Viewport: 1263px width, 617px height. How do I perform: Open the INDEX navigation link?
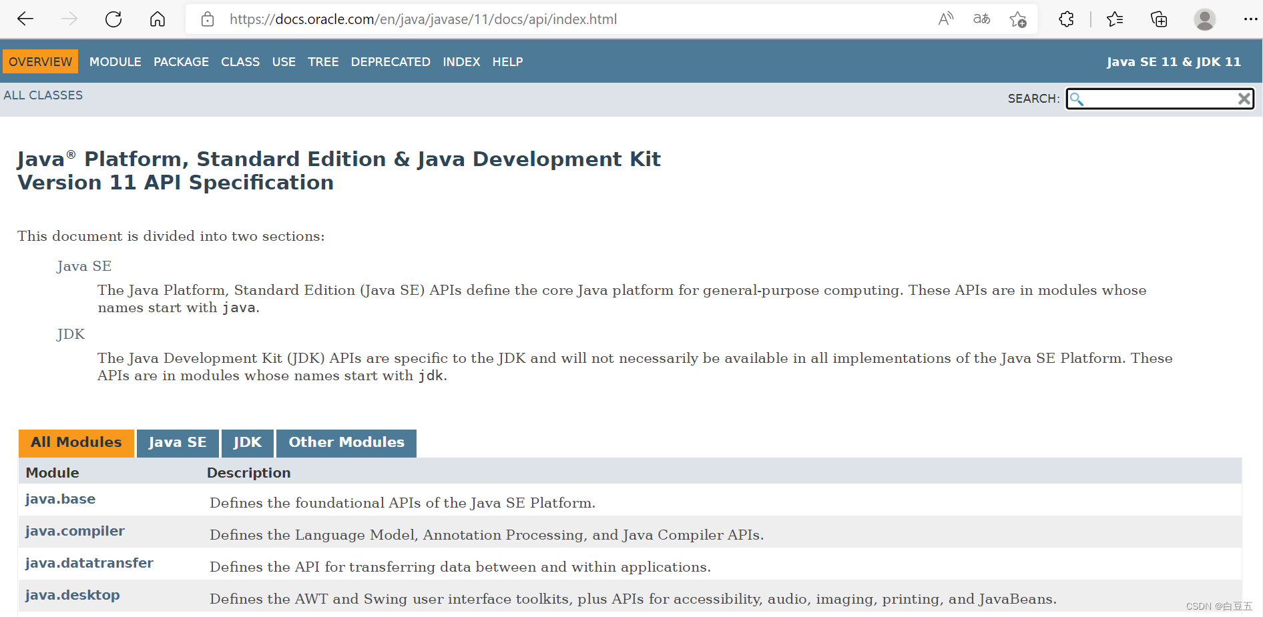pyautogui.click(x=461, y=62)
